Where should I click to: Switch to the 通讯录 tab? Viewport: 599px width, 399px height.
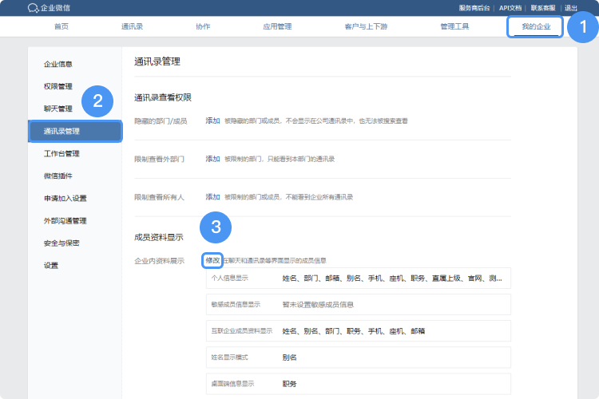(x=132, y=26)
